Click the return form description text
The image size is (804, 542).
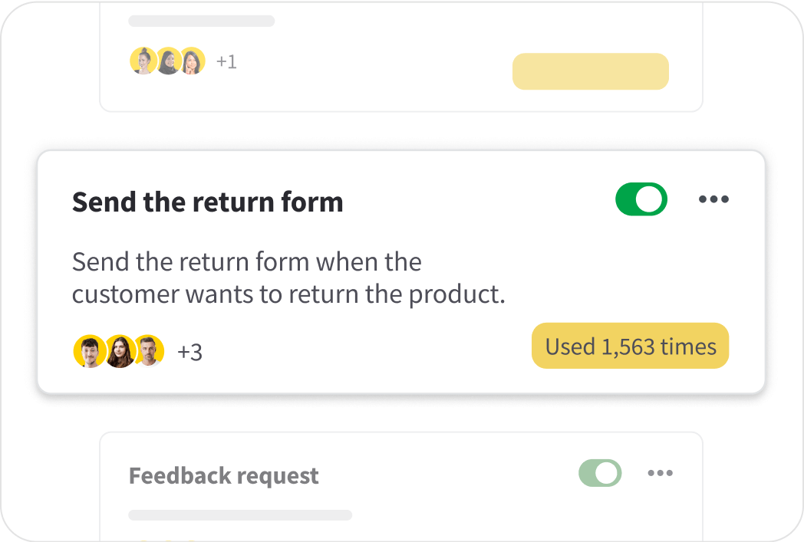288,278
